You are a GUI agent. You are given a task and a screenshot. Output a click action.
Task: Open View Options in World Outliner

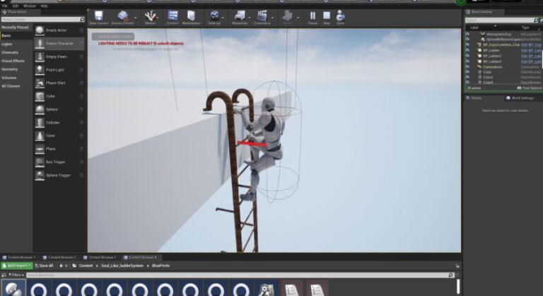coord(530,88)
